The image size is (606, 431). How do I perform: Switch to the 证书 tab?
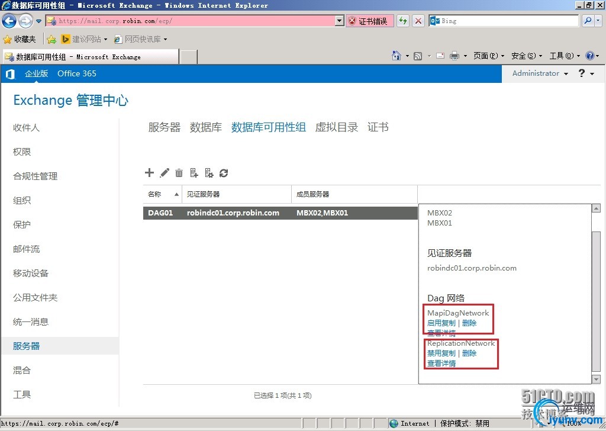[378, 127]
